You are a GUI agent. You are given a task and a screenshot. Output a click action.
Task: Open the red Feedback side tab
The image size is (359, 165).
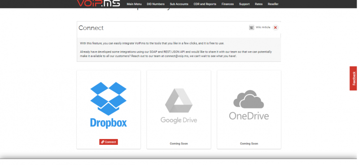tap(354, 78)
